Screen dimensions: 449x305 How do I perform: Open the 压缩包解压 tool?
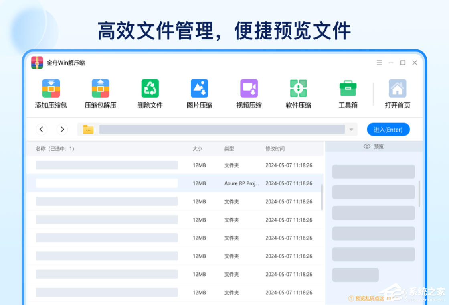100,88
